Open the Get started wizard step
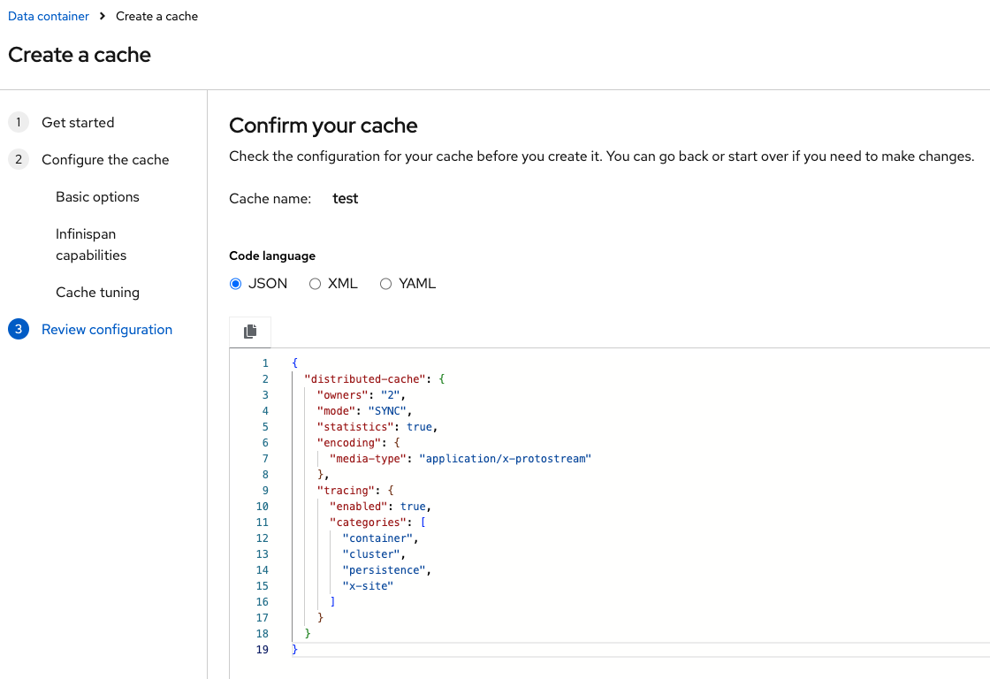Viewport: 990px width, 679px height. (78, 122)
